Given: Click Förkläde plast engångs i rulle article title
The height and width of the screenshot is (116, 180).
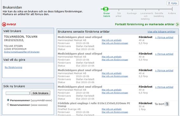Looking at the screenshot, I should [94, 105].
